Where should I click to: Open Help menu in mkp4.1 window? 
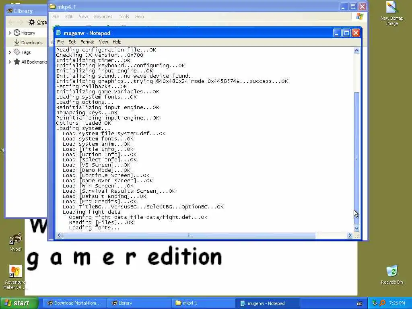[x=140, y=16]
